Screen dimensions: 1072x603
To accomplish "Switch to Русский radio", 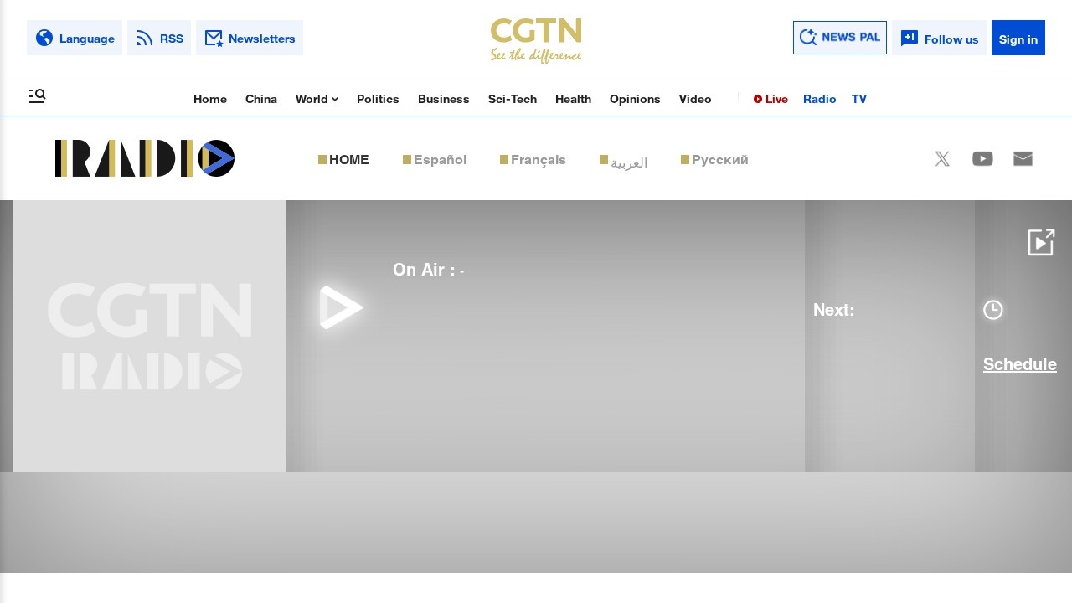I will 714,160.
